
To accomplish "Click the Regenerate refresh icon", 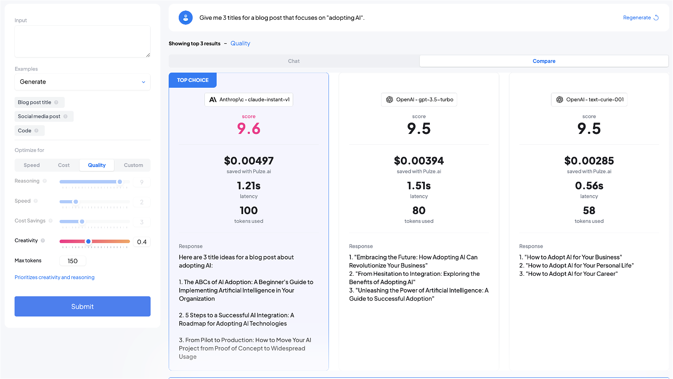I will point(656,18).
